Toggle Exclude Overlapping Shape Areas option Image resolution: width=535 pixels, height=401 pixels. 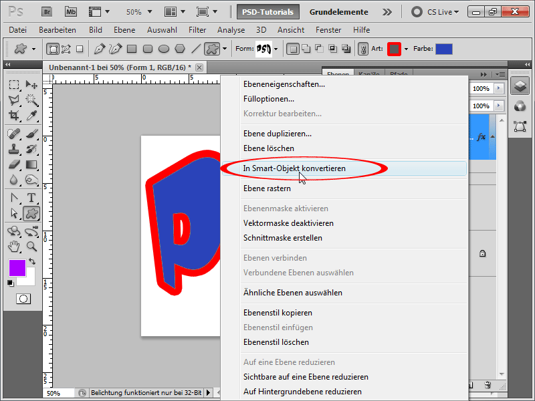coord(346,49)
